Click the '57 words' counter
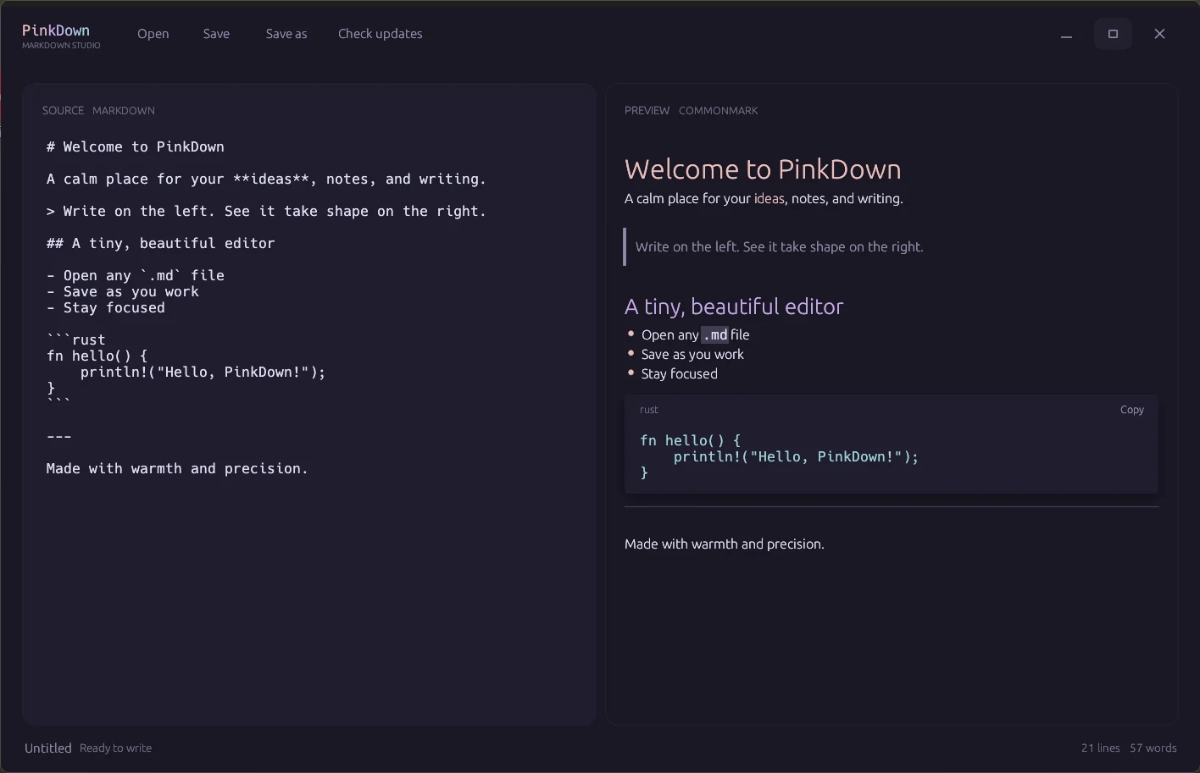Viewport: 1200px width, 773px height. pos(1153,748)
